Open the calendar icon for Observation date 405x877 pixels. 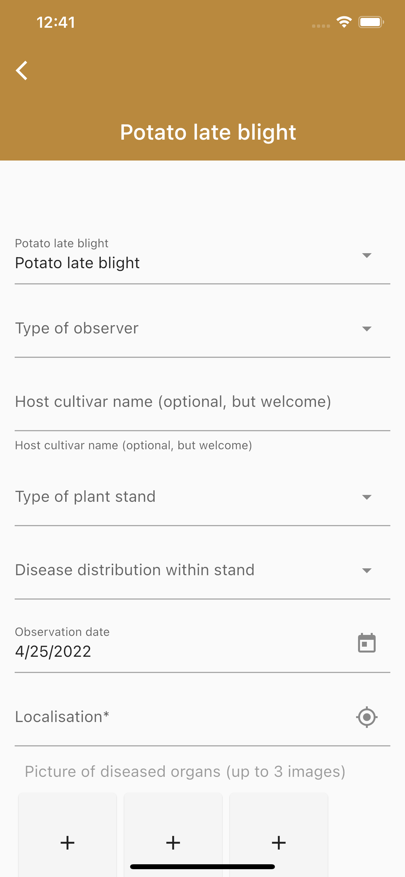[x=367, y=643]
